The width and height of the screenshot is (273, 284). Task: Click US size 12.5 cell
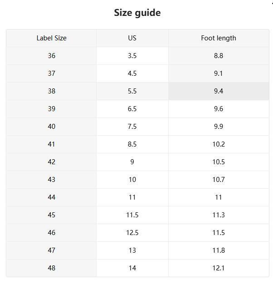pyautogui.click(x=132, y=233)
